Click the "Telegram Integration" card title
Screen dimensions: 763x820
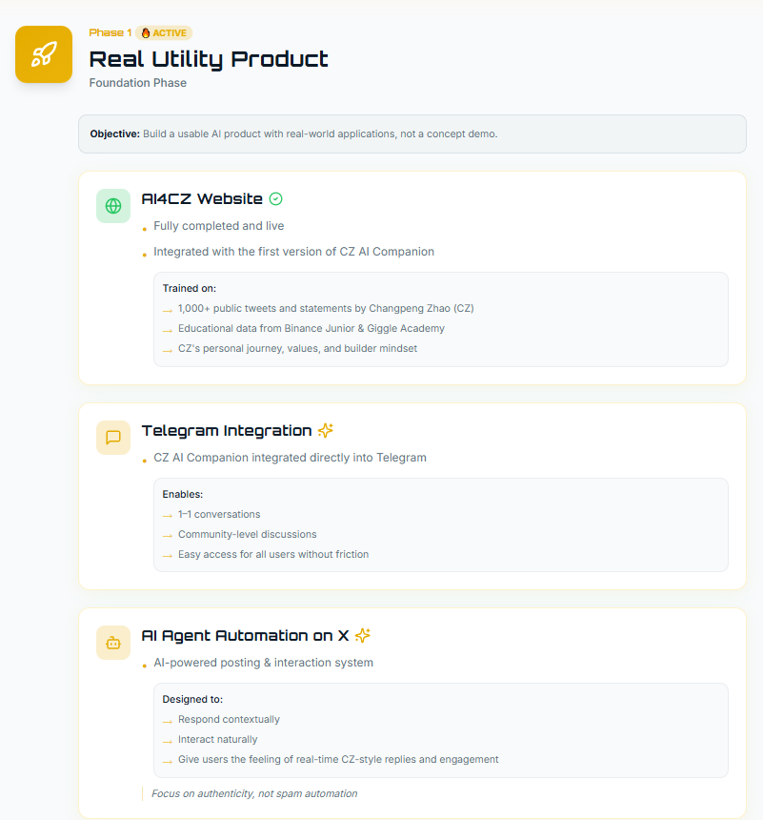coord(227,430)
